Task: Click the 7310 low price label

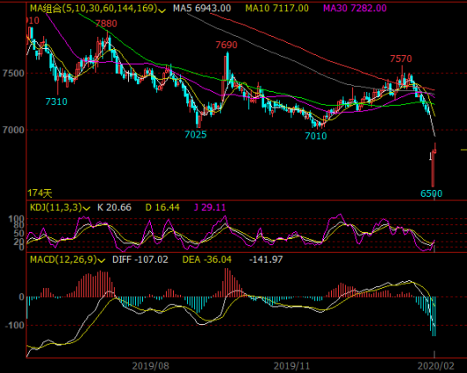Action: click(x=56, y=102)
